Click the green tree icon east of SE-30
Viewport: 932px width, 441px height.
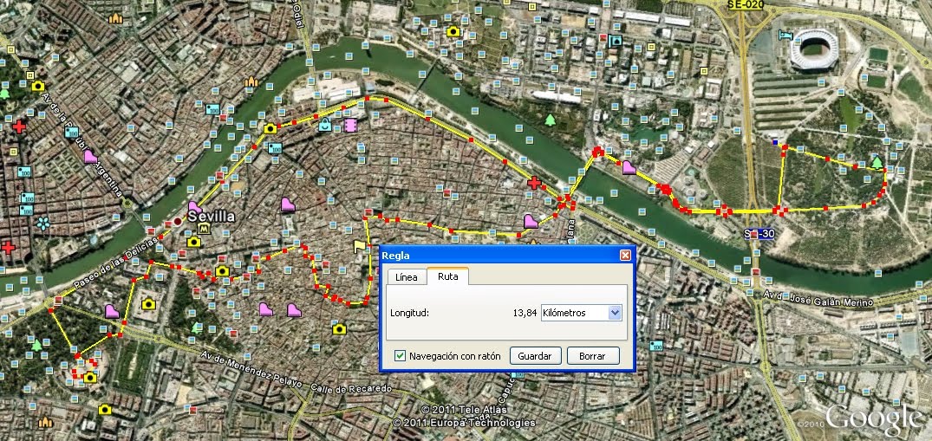tap(877, 162)
